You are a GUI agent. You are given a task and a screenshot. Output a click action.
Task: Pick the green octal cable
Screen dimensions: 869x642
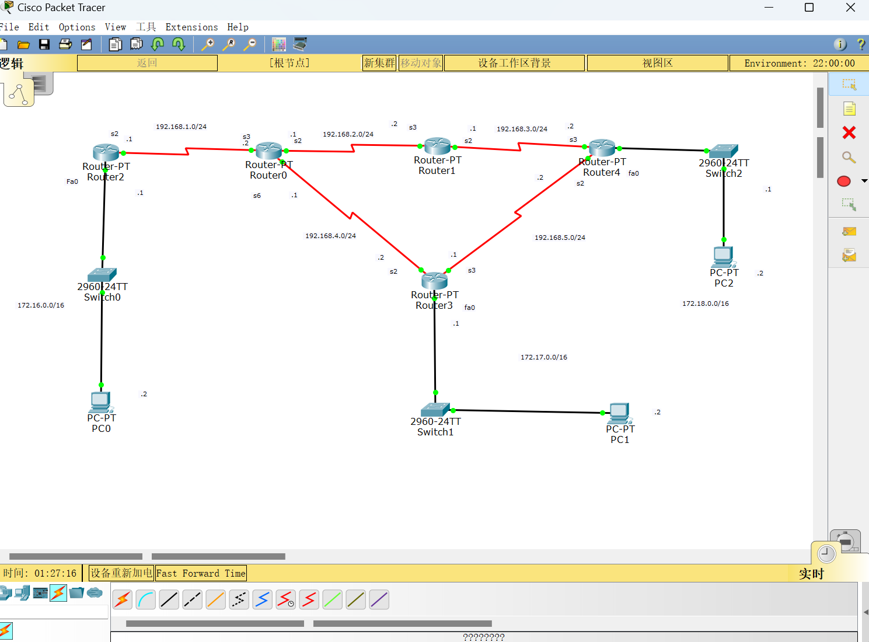(x=333, y=599)
